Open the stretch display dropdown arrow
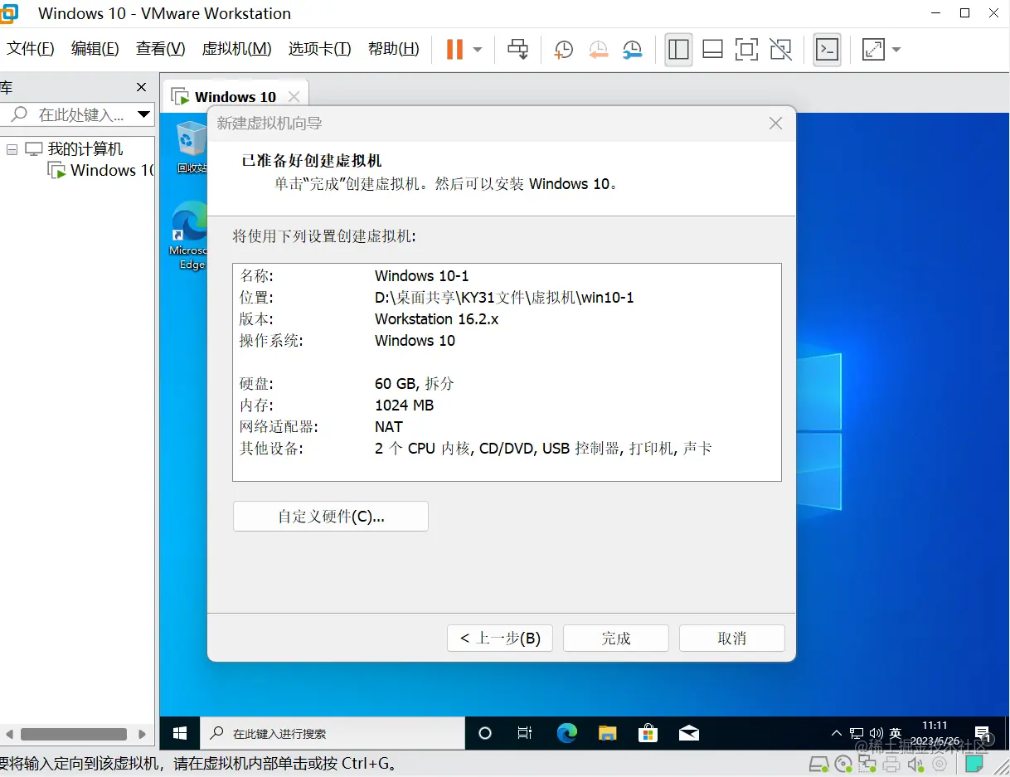 (x=896, y=50)
